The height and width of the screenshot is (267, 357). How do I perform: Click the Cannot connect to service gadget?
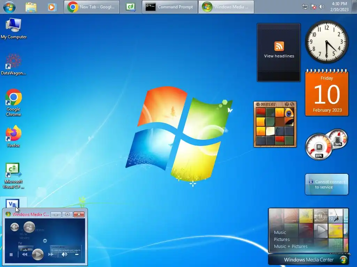[327, 184]
